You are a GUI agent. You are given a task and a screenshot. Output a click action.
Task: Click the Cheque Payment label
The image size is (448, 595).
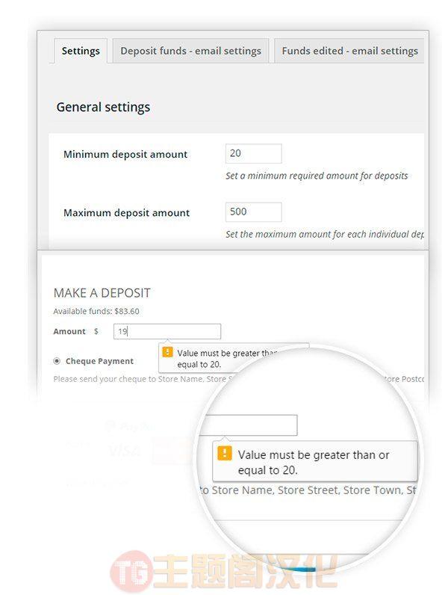point(99,361)
